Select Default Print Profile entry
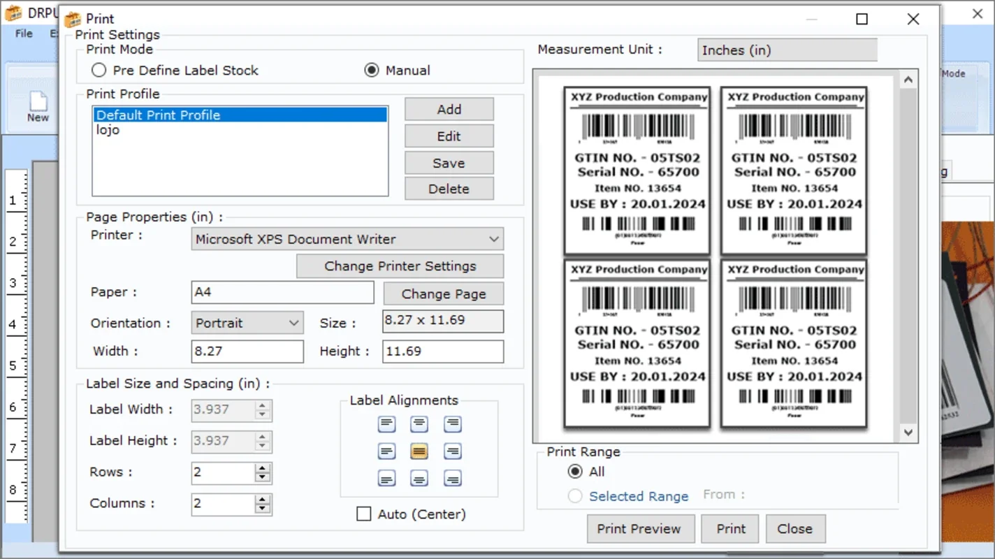995x559 pixels. pos(240,115)
